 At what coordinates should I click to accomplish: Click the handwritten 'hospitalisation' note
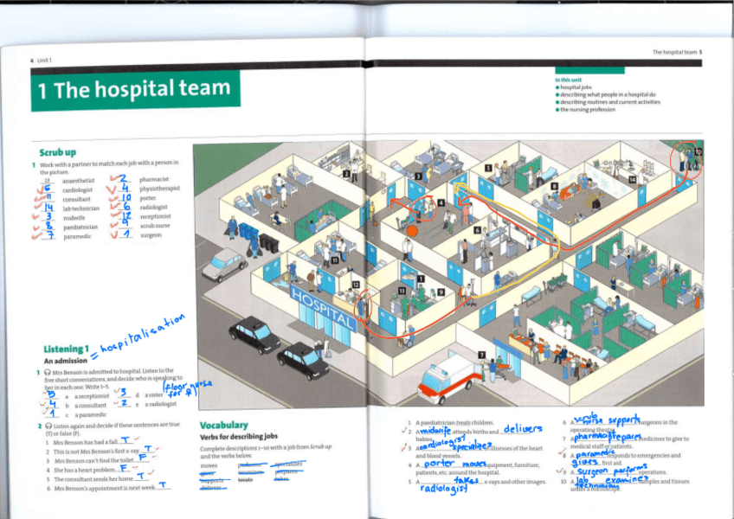coord(143,333)
